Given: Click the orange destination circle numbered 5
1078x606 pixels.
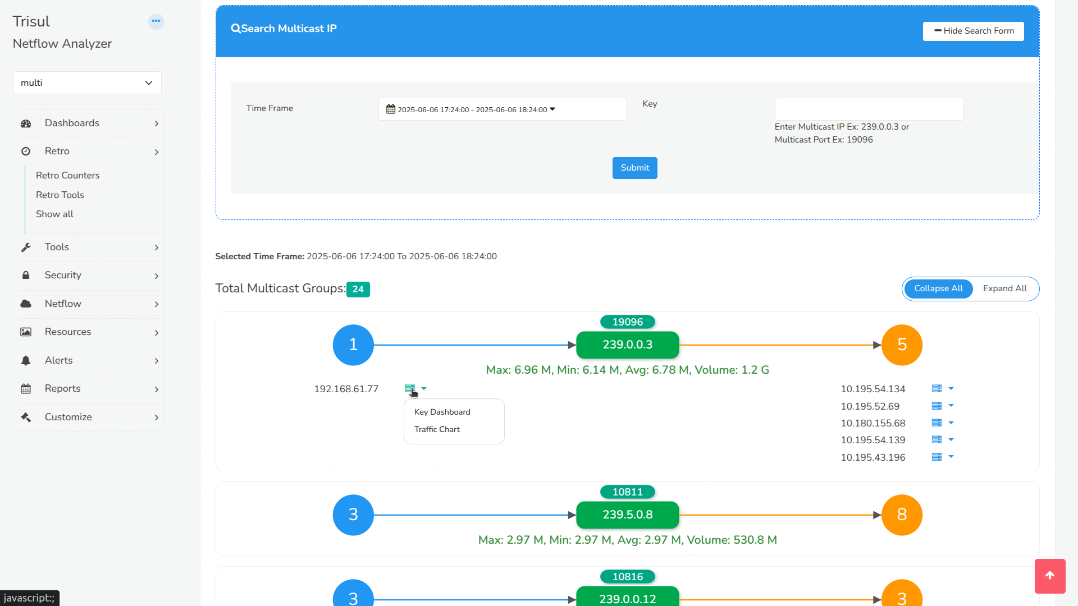Looking at the screenshot, I should coord(902,345).
